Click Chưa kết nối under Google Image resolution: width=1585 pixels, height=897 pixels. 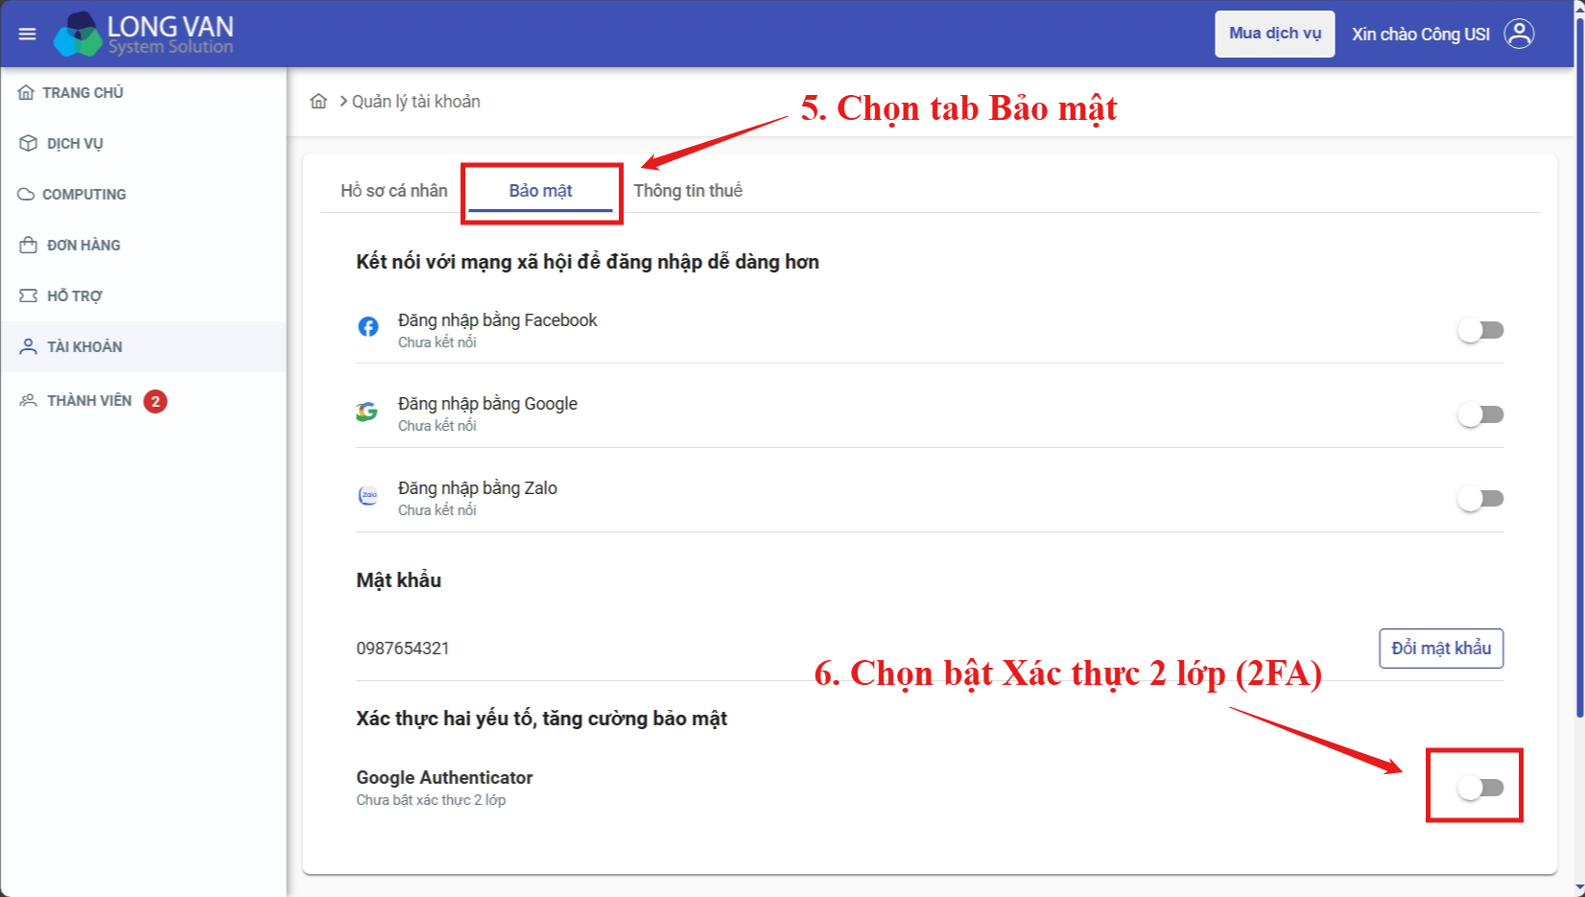coord(438,426)
